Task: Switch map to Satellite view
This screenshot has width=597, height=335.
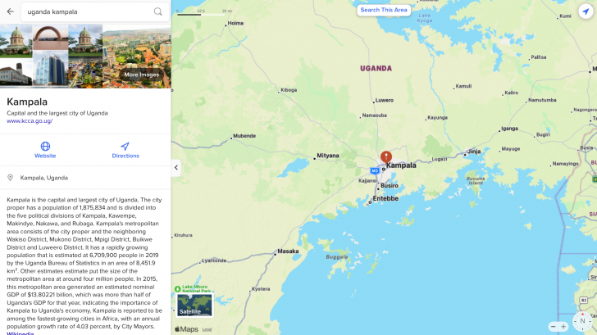Action: 194,305
